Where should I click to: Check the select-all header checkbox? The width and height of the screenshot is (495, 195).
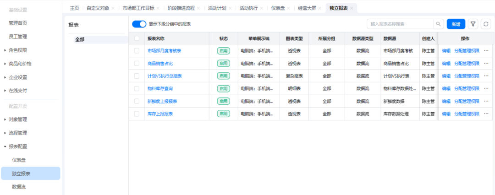click(x=137, y=38)
